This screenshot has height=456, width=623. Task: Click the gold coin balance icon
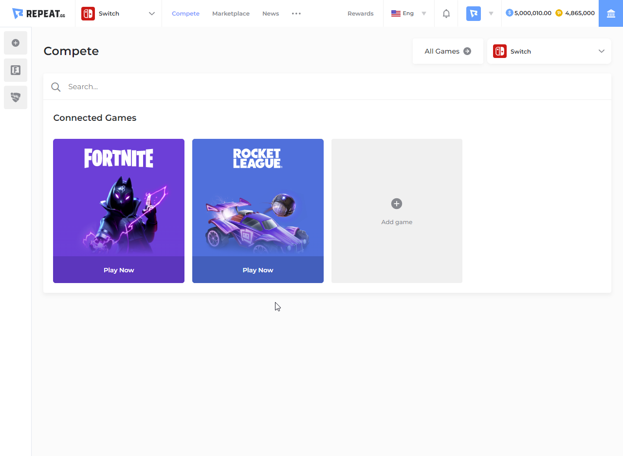click(559, 13)
